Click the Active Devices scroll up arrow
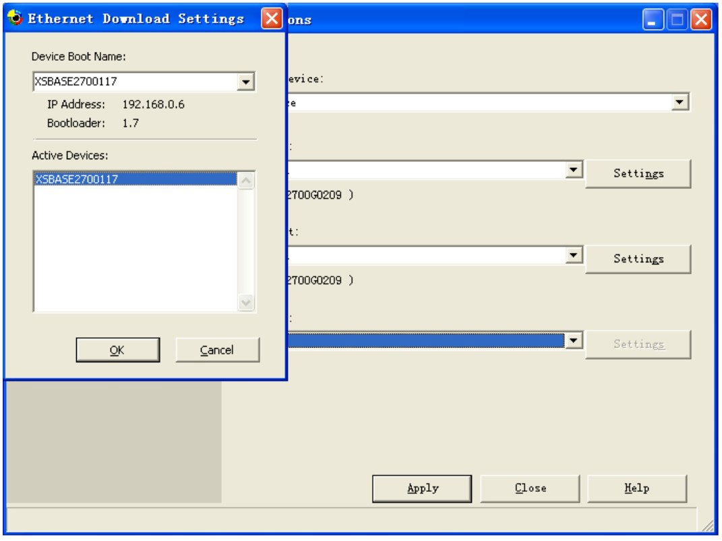Viewport: 722px width, 541px height. coord(246,180)
